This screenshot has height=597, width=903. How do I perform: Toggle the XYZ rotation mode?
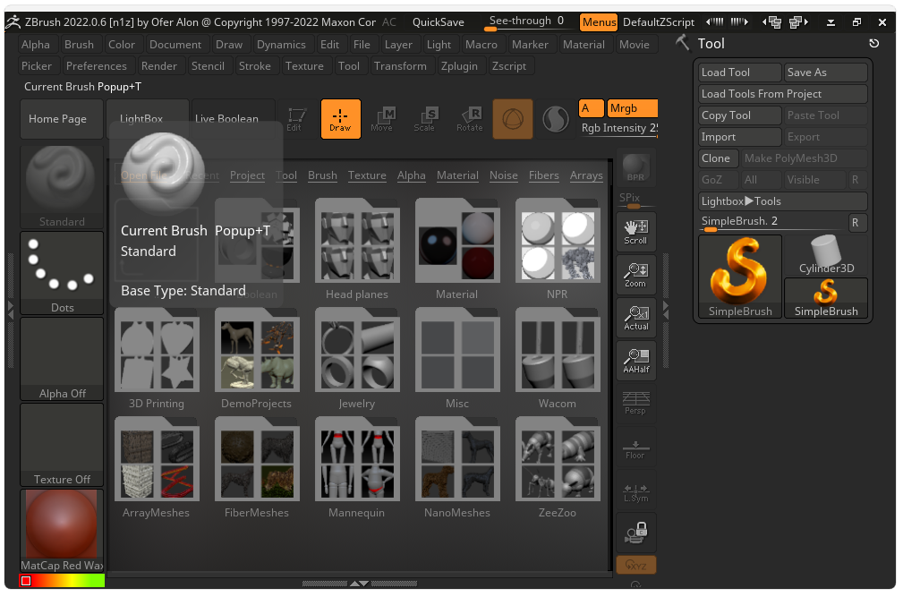click(x=635, y=565)
